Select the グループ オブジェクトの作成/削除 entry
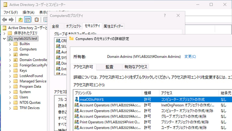232x131 pixels. (153, 116)
